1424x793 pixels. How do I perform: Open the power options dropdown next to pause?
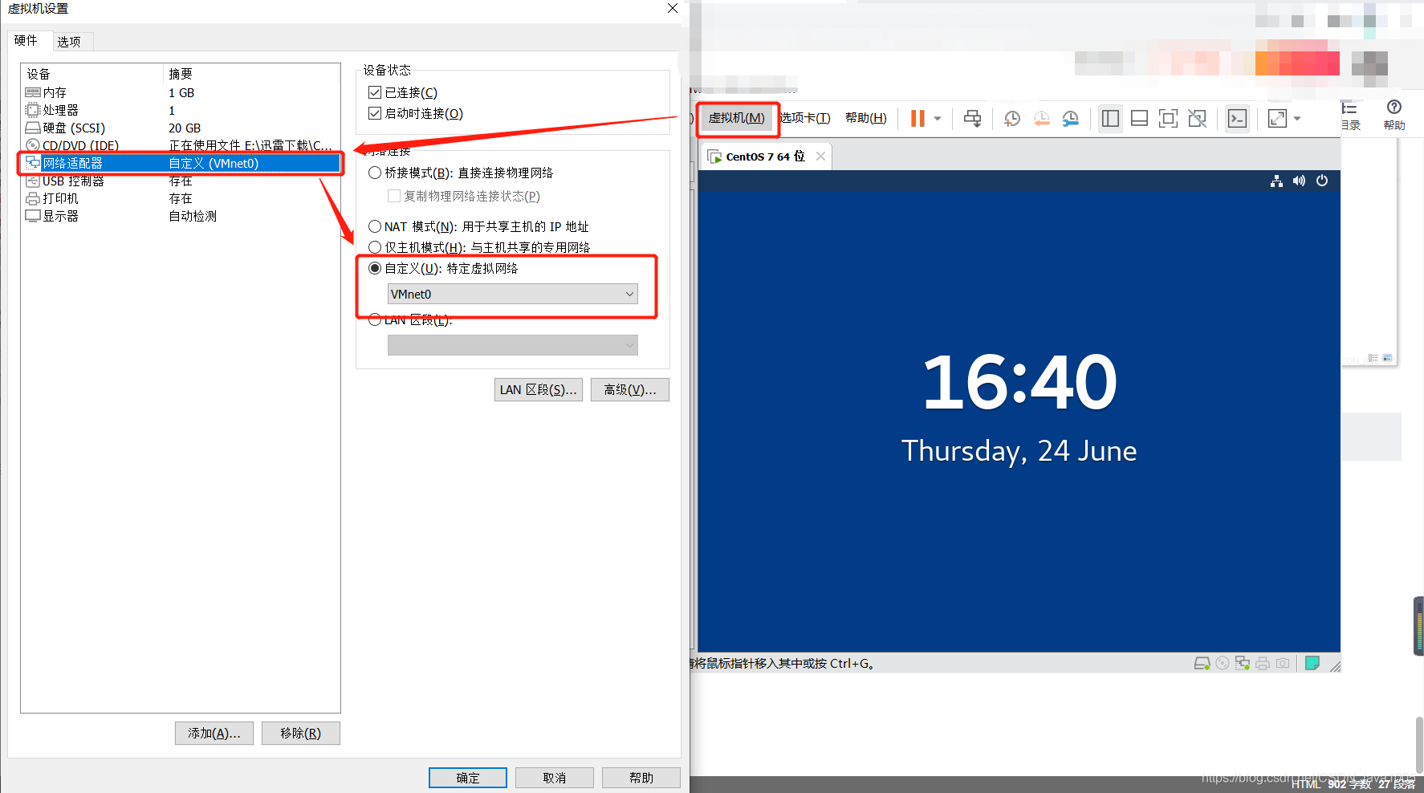coord(937,119)
